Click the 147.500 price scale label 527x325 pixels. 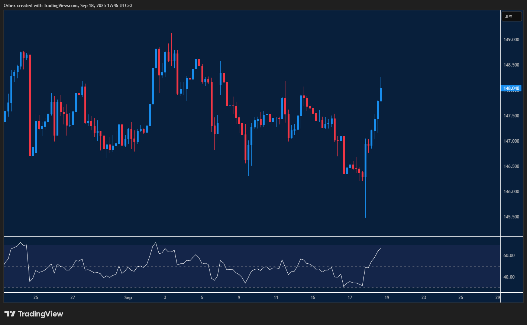coord(511,116)
